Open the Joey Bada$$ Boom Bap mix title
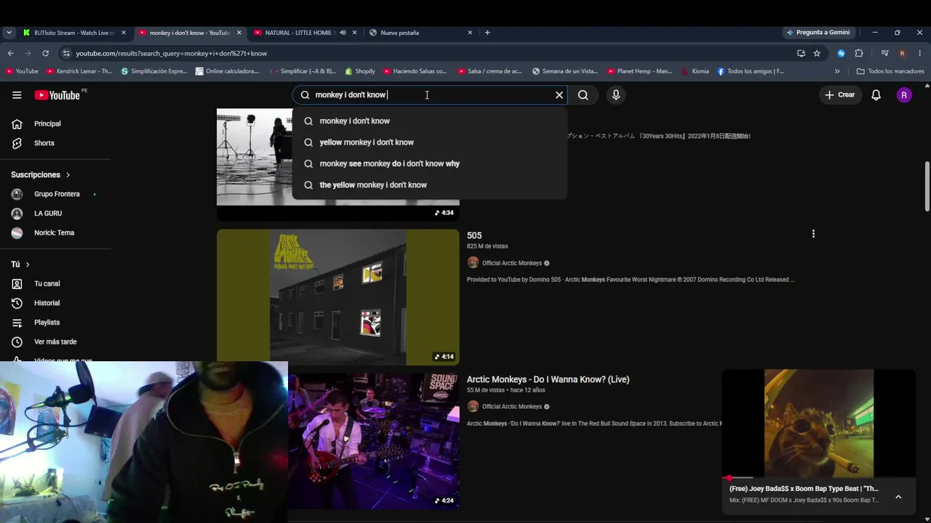This screenshot has height=523, width=931. pos(804,489)
